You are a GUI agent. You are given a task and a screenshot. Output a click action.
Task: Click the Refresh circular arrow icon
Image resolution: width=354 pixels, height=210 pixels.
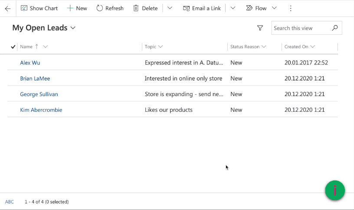click(100, 8)
